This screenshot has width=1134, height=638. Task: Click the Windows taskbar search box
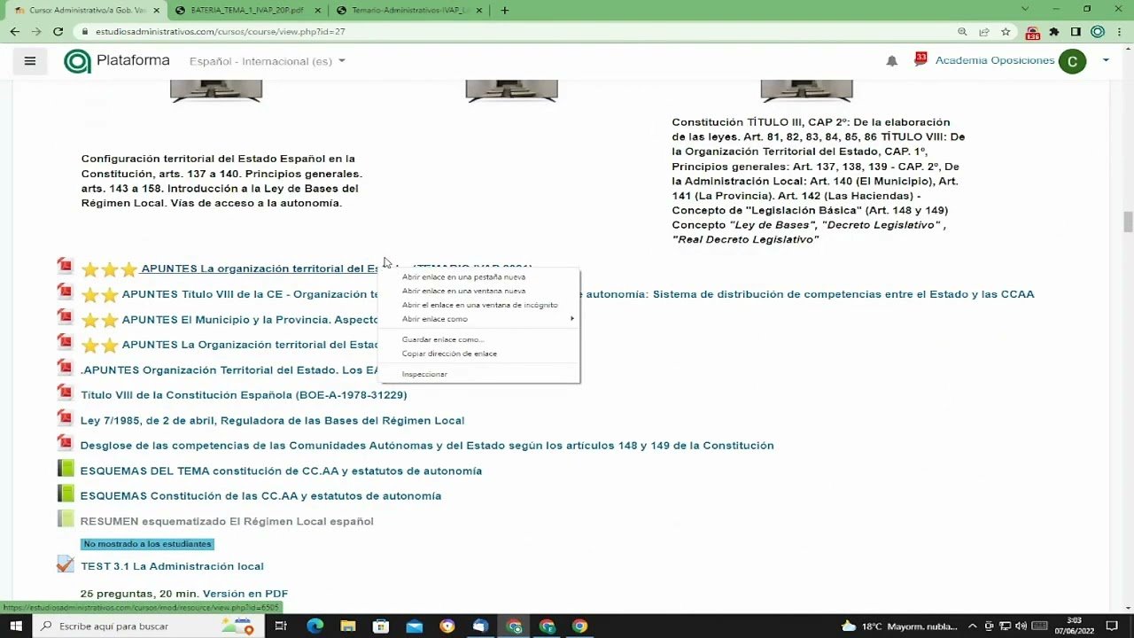click(x=133, y=626)
